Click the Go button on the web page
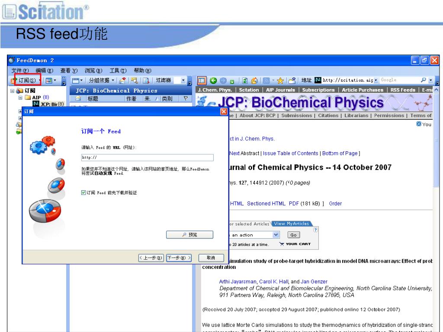The height and width of the screenshot is (332, 443). (294, 235)
